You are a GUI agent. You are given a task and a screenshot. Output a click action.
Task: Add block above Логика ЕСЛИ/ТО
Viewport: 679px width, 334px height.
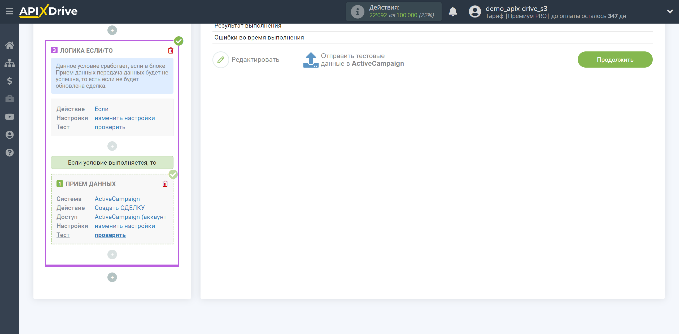click(112, 30)
